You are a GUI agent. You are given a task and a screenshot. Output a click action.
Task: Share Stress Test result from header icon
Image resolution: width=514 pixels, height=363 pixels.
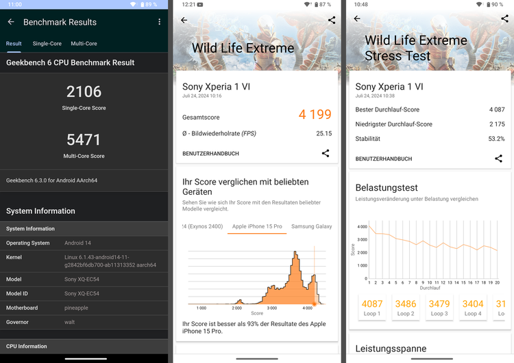[x=504, y=21]
